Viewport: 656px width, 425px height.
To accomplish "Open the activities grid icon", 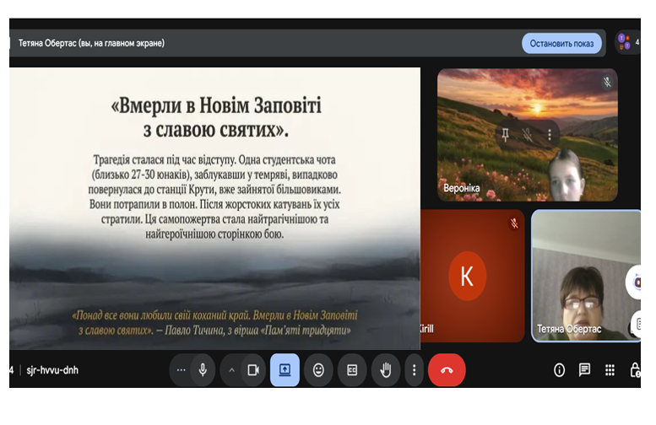I will click(610, 369).
